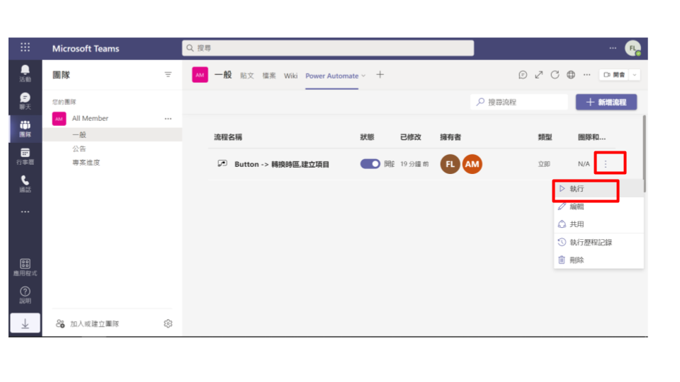Image resolution: width=680 pixels, height=382 pixels.
Task: Select Delete from the context menu
Action: pos(599,260)
